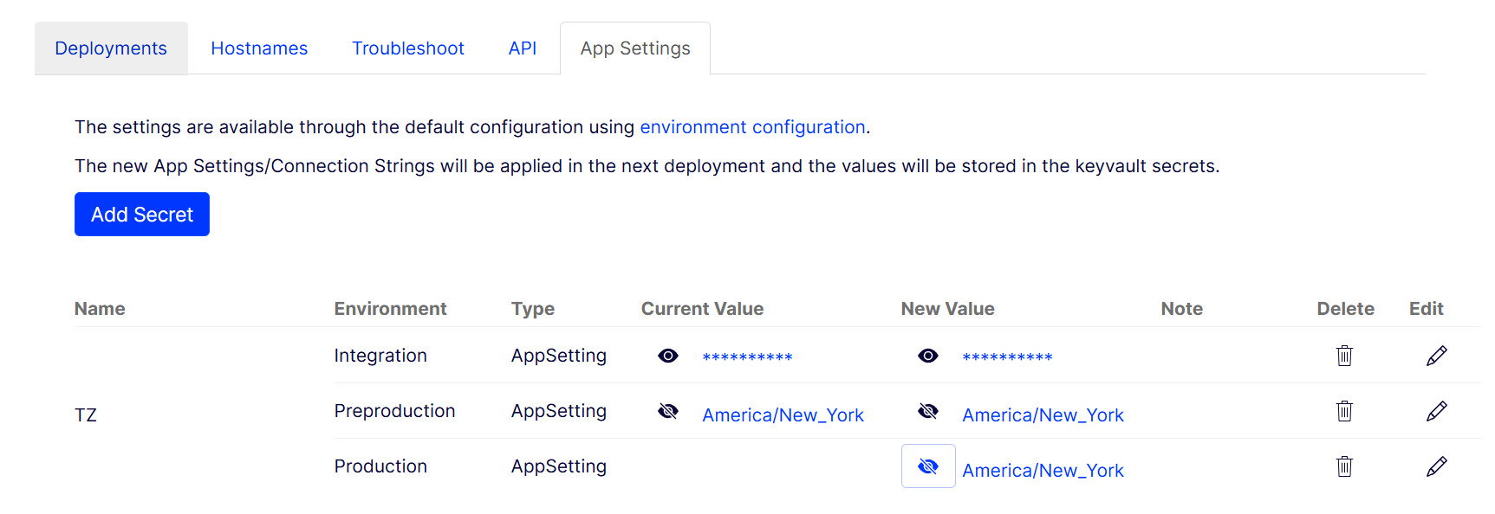The height and width of the screenshot is (514, 1495).
Task: Click the App Settings tab
Action: (635, 48)
